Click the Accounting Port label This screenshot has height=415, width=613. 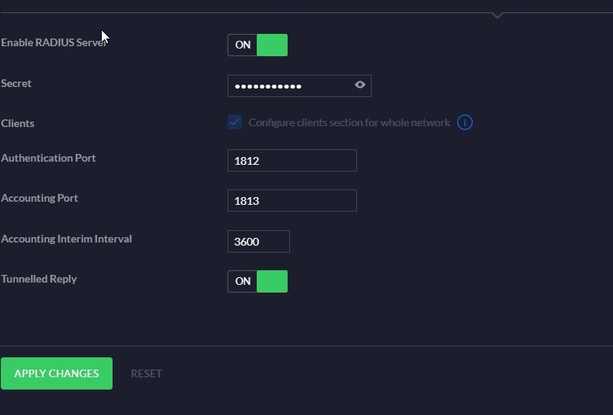point(39,198)
